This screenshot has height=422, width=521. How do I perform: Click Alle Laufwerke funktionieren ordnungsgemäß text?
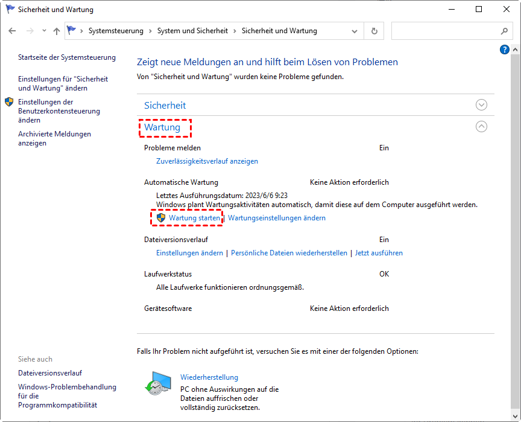[x=230, y=287]
